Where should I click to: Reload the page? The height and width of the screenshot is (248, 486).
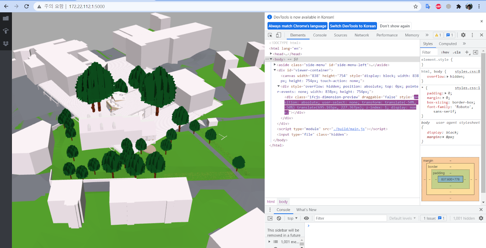(x=26, y=6)
